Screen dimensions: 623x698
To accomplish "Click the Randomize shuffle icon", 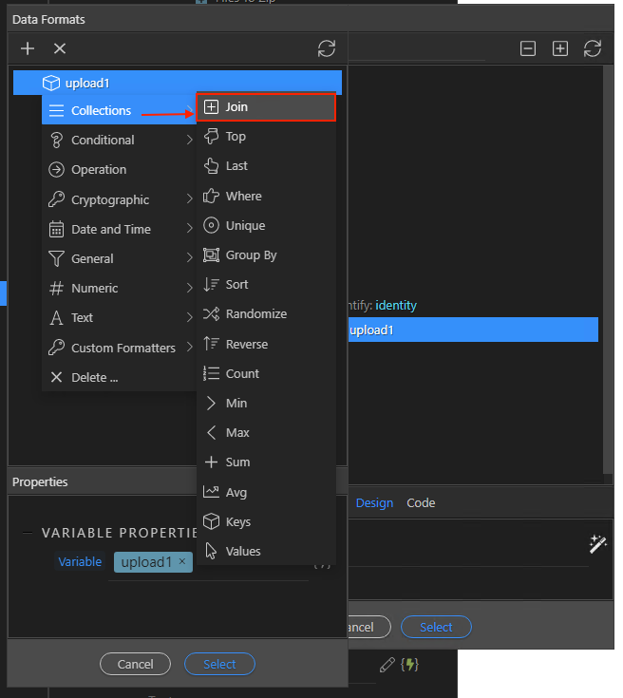I will [211, 313].
